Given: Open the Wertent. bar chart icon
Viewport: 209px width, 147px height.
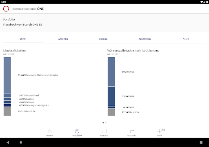Looking at the screenshot, I should point(104,131).
